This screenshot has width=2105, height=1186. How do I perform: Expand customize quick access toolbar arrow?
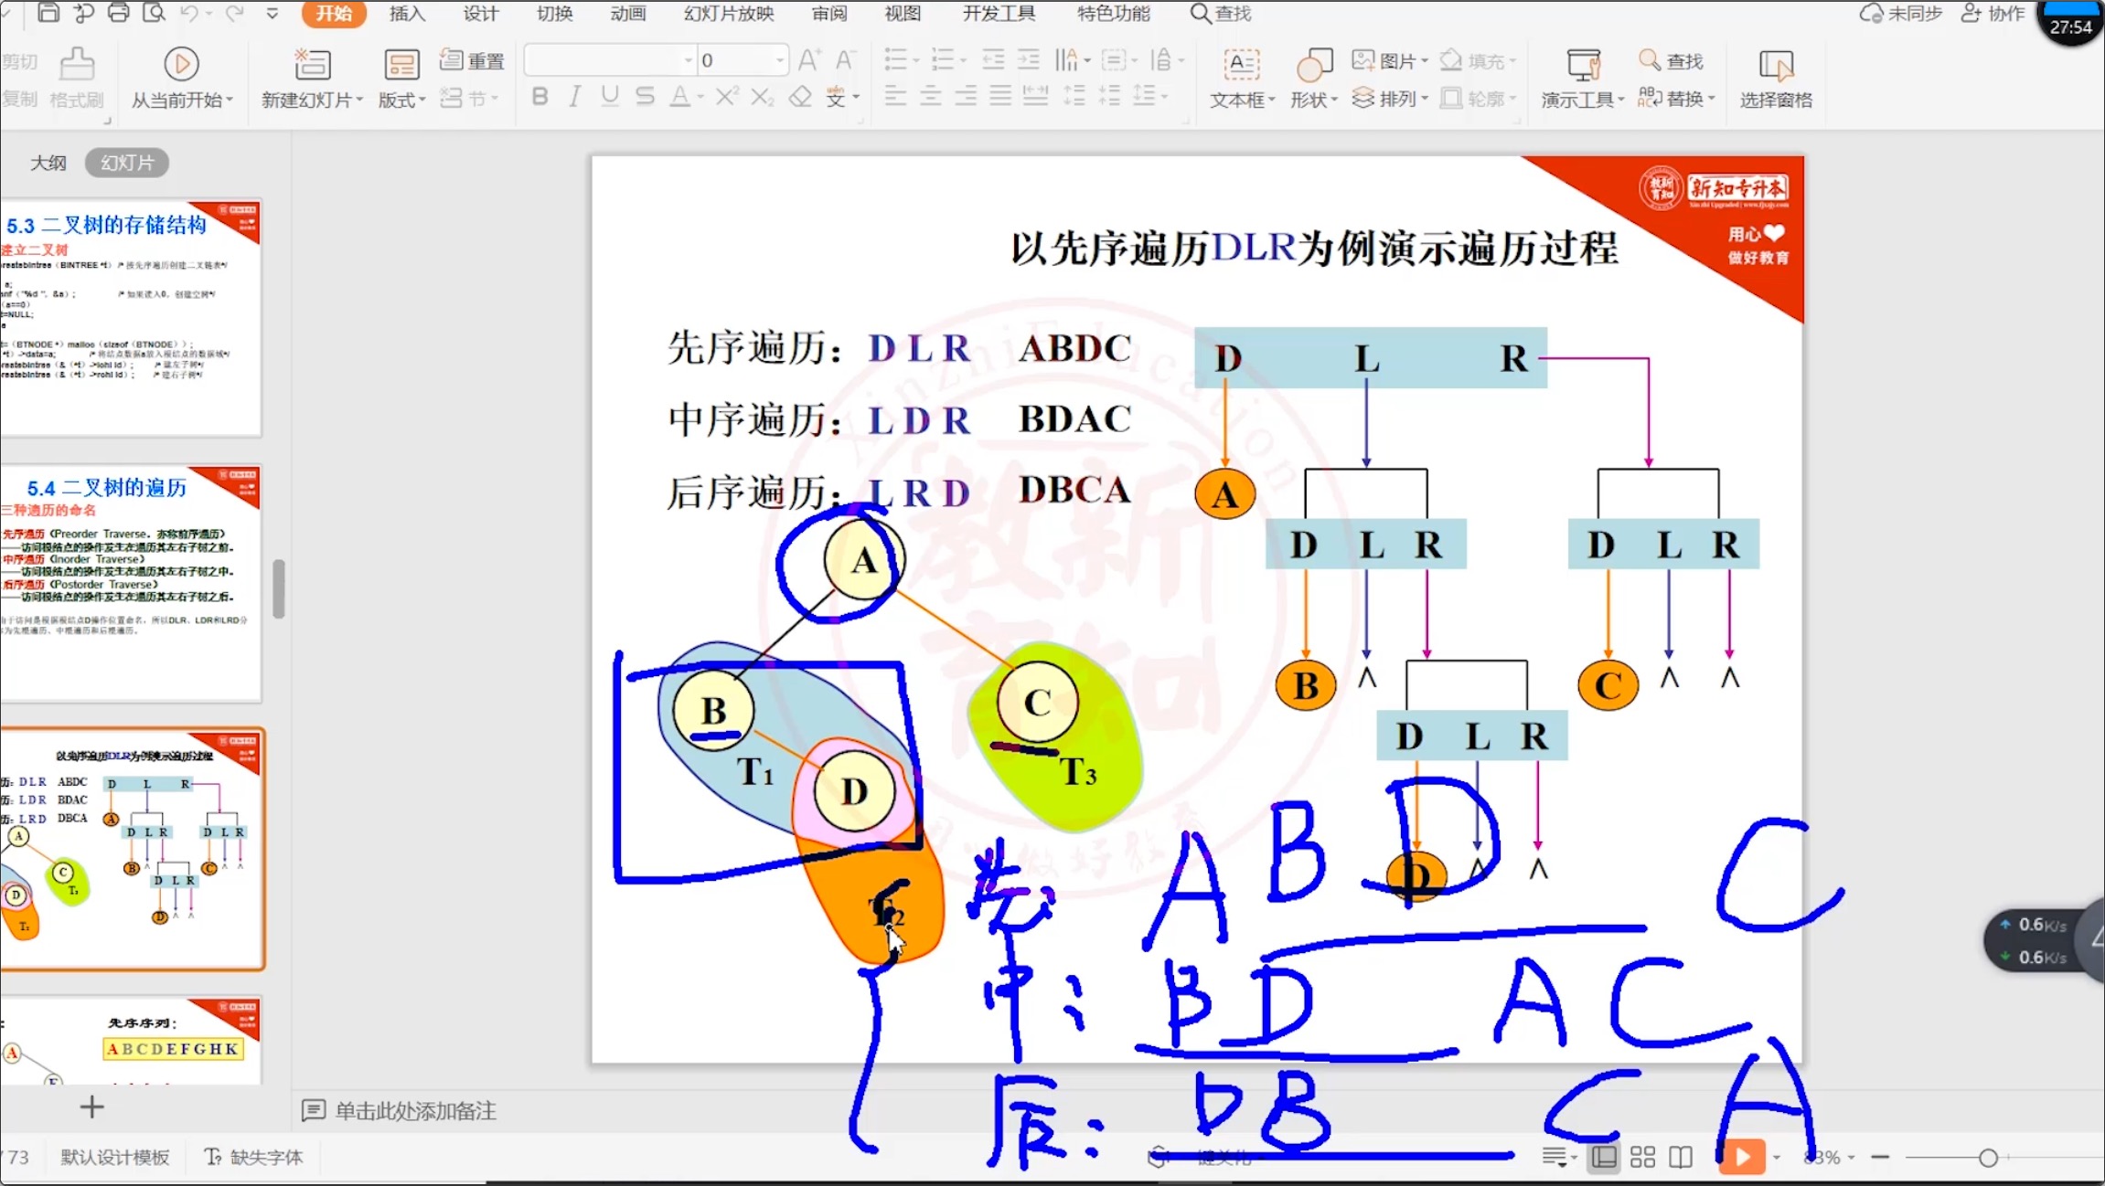coord(272,13)
